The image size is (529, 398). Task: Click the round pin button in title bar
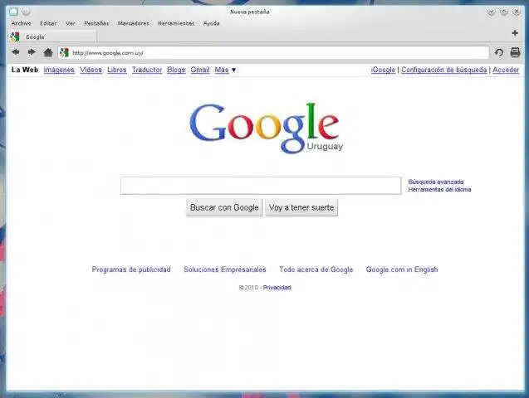point(26,12)
